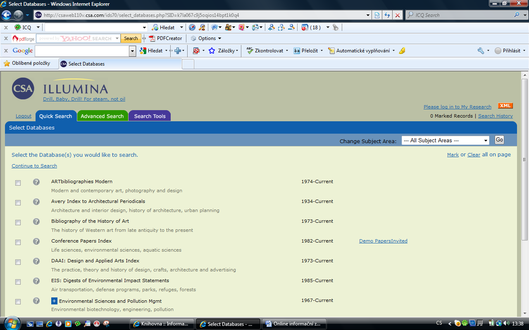This screenshot has height=330, width=529.
Task: Click the help icon for DAAI
Action: (36, 261)
